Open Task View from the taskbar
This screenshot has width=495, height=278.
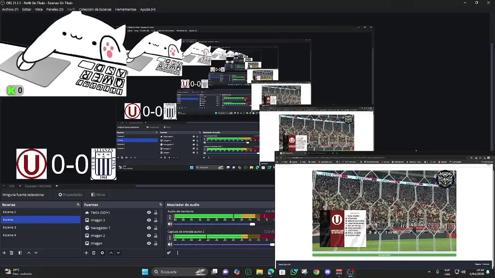(215, 272)
